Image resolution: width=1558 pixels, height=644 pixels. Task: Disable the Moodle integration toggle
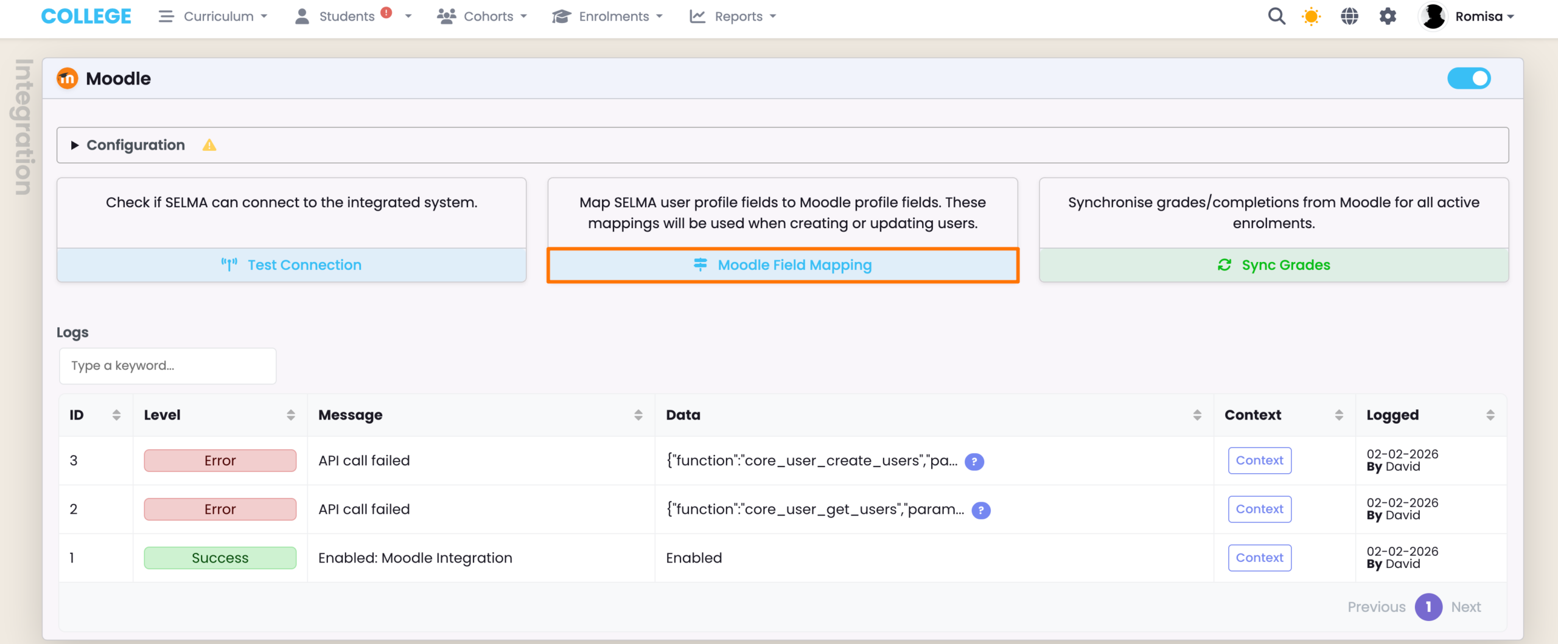(x=1468, y=78)
